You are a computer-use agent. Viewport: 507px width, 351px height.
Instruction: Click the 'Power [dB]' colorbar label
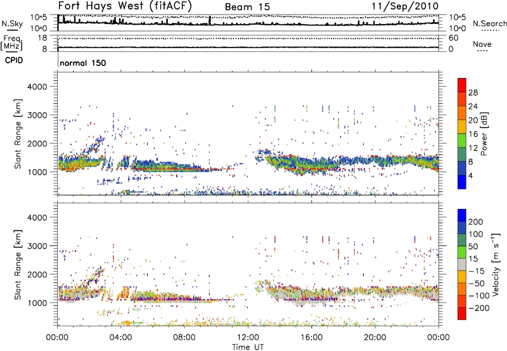point(484,134)
